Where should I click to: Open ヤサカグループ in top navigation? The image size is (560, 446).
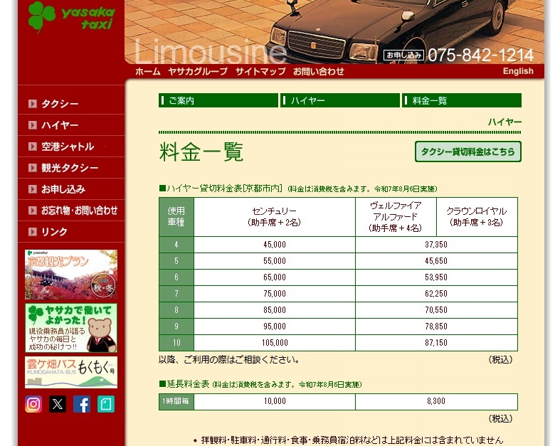198,71
